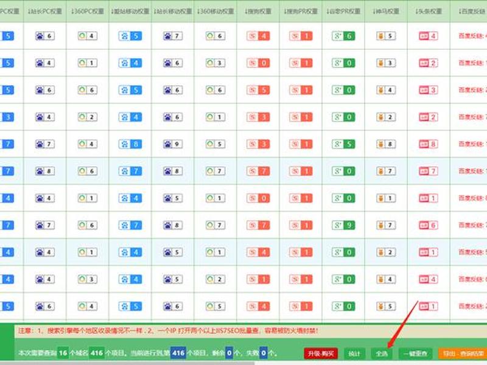Sort by ↓头条权重 column header
Image resolution: width=487 pixels, height=365 pixels.
click(429, 12)
